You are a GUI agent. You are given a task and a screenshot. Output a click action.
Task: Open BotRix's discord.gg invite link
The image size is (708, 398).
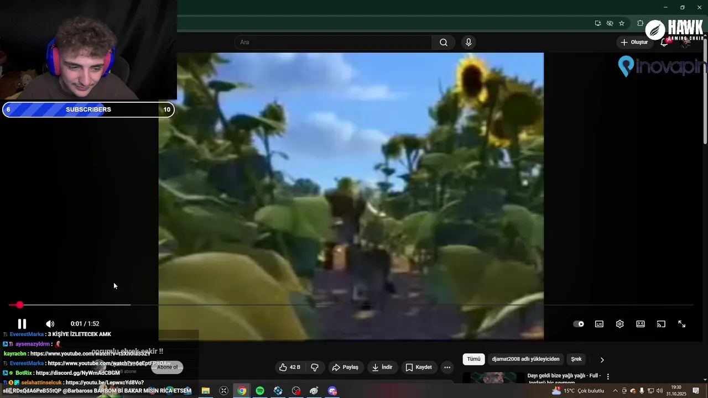[x=77, y=373]
